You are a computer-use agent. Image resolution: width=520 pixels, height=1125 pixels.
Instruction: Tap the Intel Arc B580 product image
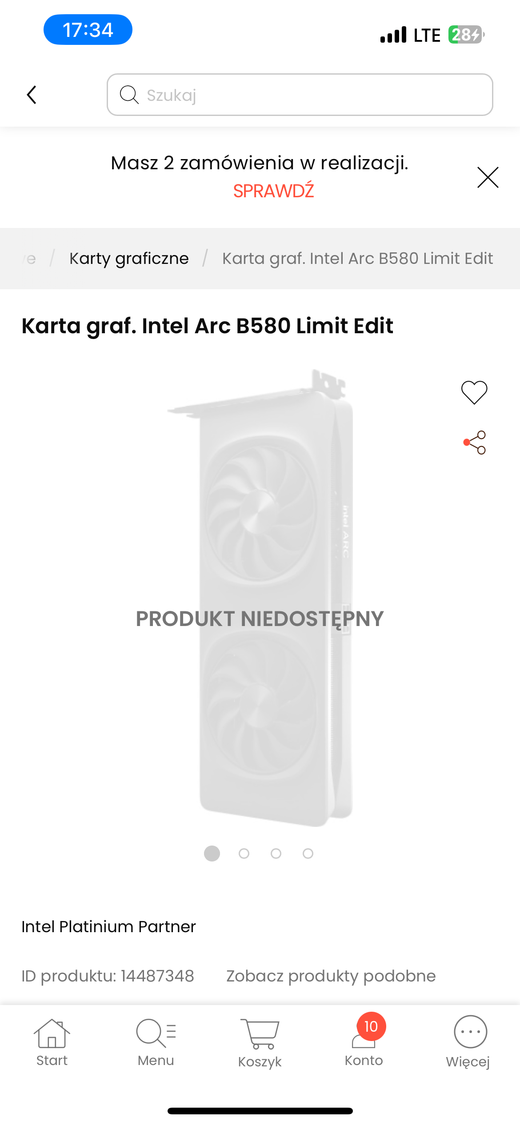point(260,598)
